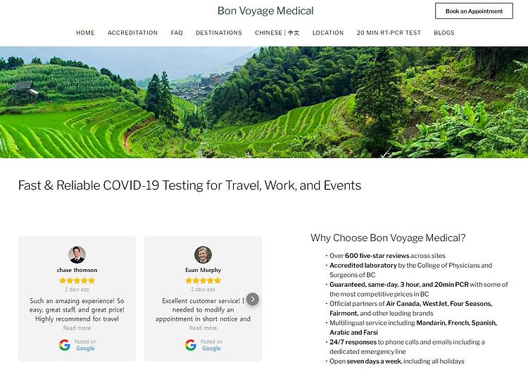Click the five-star rating for chase thomson
Image resolution: width=528 pixels, height=377 pixels.
point(77,280)
